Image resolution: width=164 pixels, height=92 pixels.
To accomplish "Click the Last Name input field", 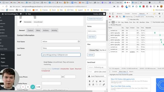I will pos(61,48).
